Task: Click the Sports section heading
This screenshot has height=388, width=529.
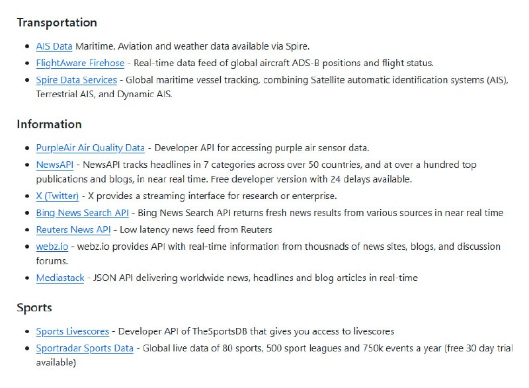Action: (x=34, y=308)
